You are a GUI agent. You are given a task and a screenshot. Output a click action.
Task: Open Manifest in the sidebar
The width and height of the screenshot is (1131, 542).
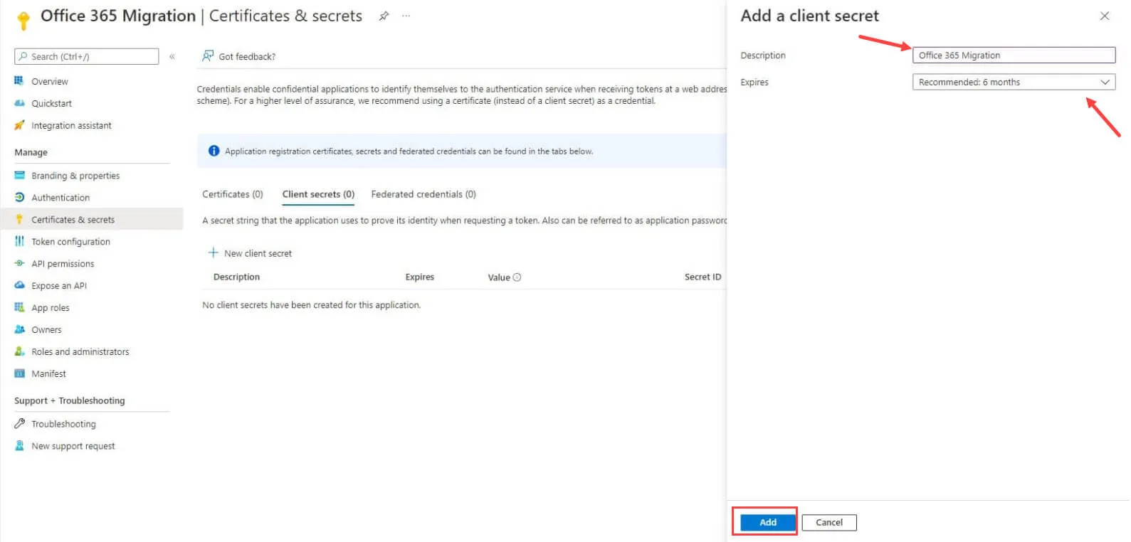pyautogui.click(x=48, y=373)
